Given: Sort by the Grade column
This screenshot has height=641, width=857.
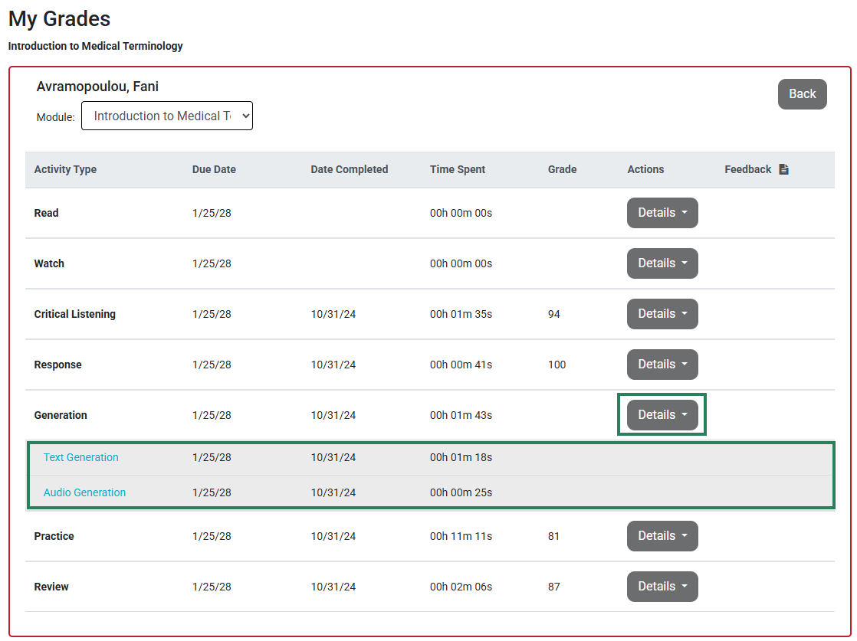Looking at the screenshot, I should (562, 169).
